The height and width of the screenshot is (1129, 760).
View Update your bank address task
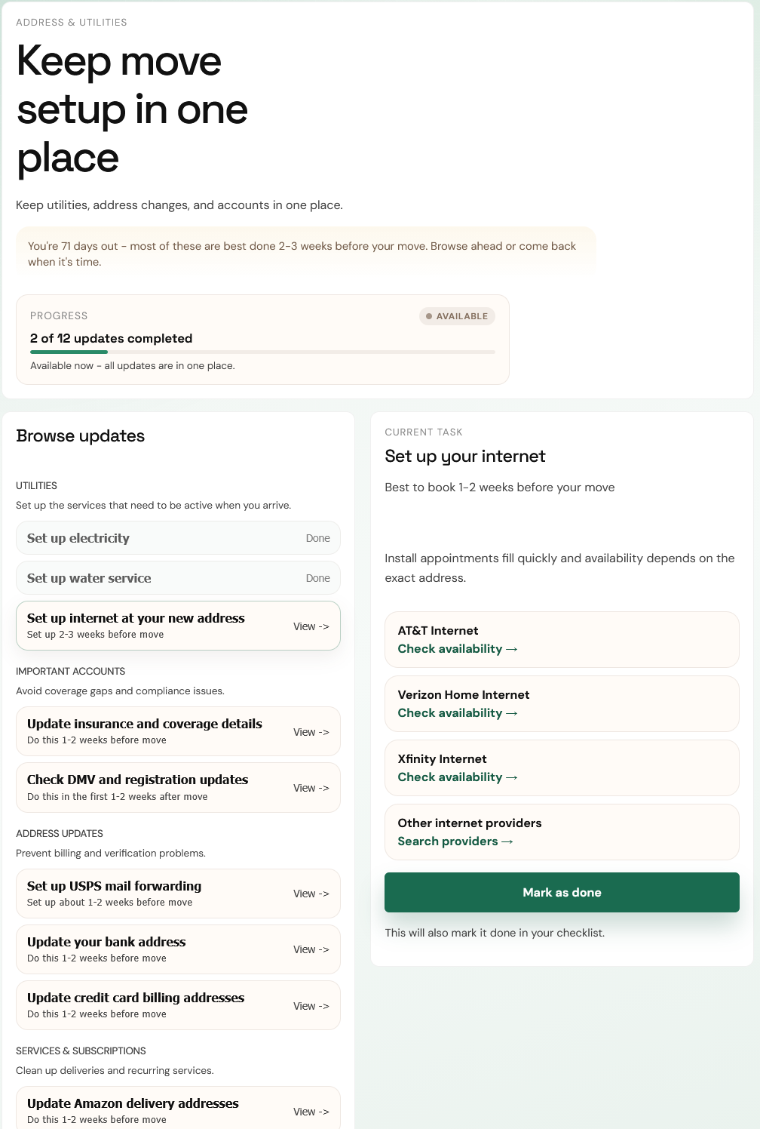click(x=178, y=949)
